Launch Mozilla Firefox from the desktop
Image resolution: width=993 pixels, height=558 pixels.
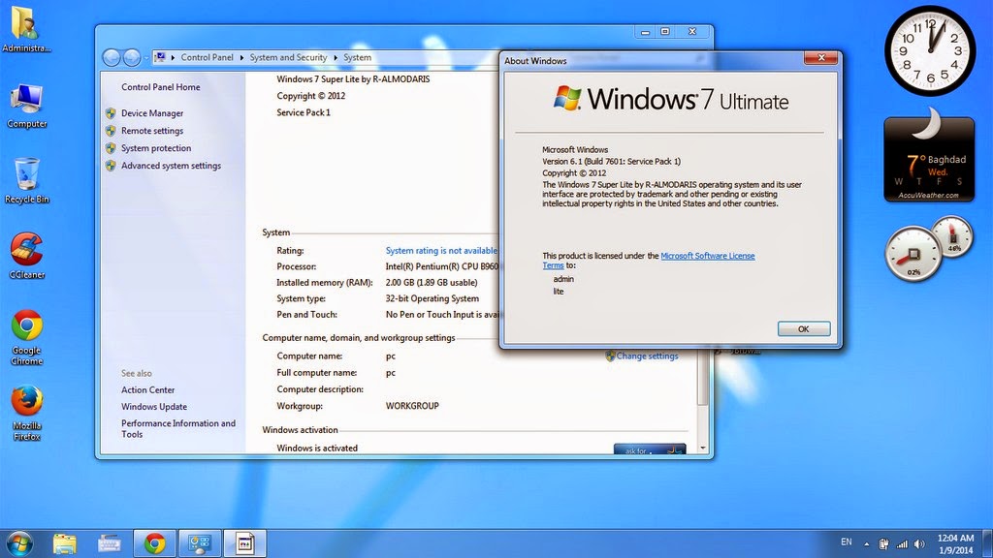pyautogui.click(x=26, y=413)
